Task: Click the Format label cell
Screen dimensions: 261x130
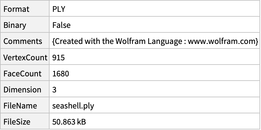Action: (x=25, y=8)
